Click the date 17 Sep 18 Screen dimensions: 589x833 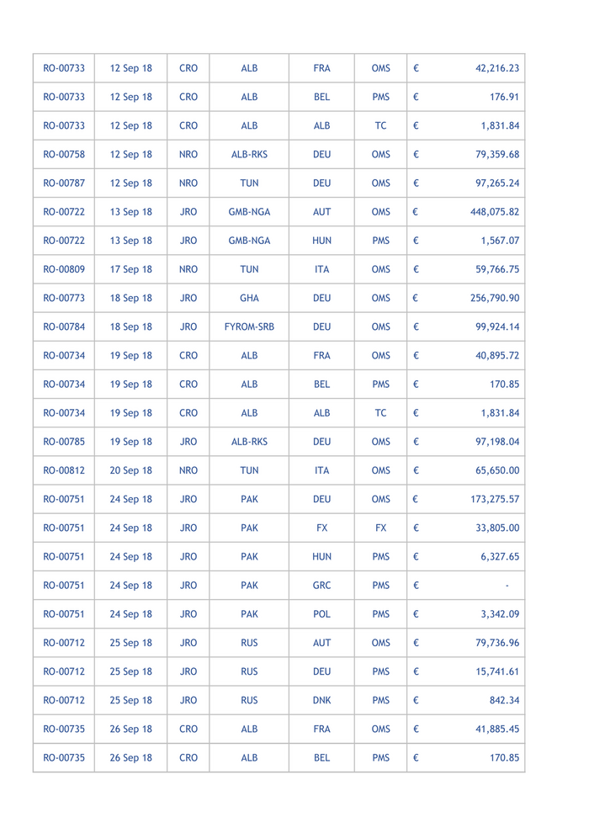[x=130, y=269]
